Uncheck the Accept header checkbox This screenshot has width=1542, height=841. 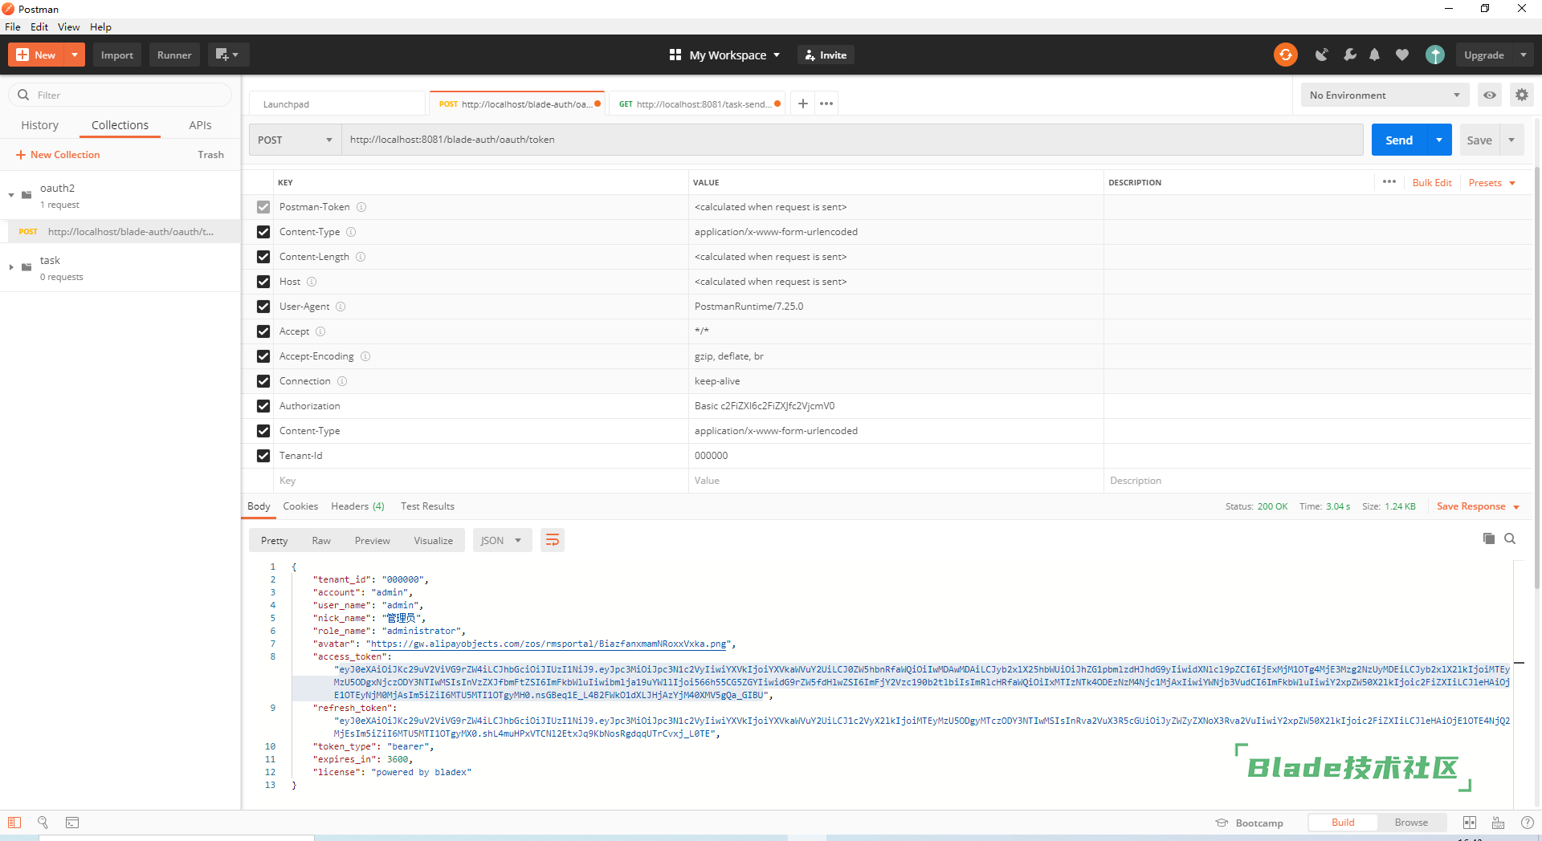coord(263,331)
